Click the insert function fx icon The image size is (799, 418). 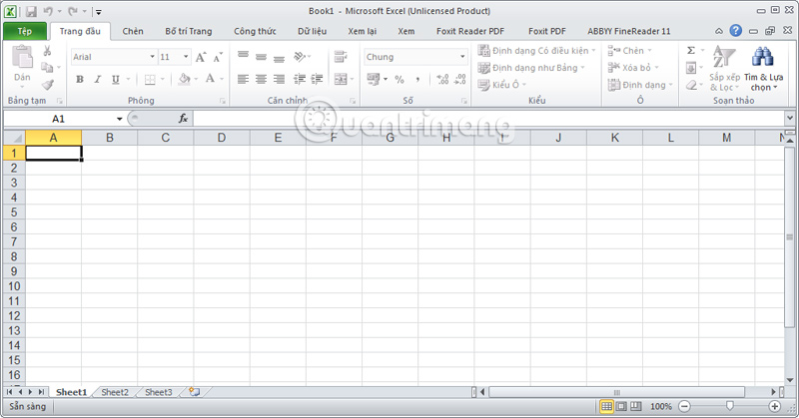coord(183,119)
